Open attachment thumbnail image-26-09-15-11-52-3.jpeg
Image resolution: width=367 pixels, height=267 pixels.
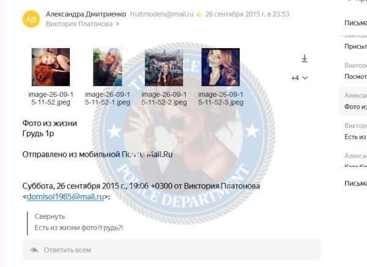click(220, 67)
